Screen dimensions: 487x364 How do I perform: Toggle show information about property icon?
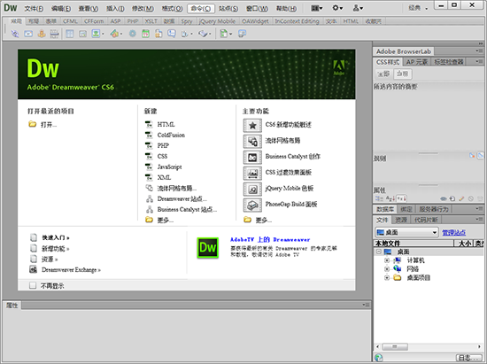coord(472,155)
